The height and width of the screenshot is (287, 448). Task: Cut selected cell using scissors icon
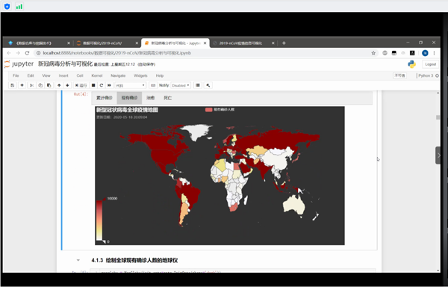tap(31, 85)
